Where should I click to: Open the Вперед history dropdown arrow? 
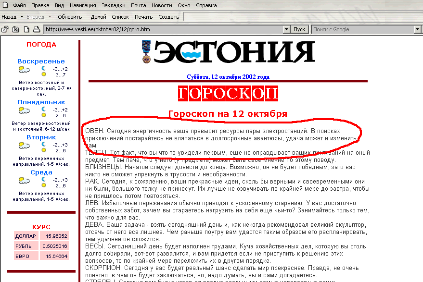tap(50, 17)
